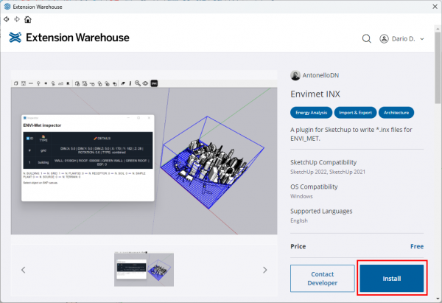Close the Extension Warehouse window
Image resolution: width=442 pixels, height=303 pixels.
click(x=429, y=7)
